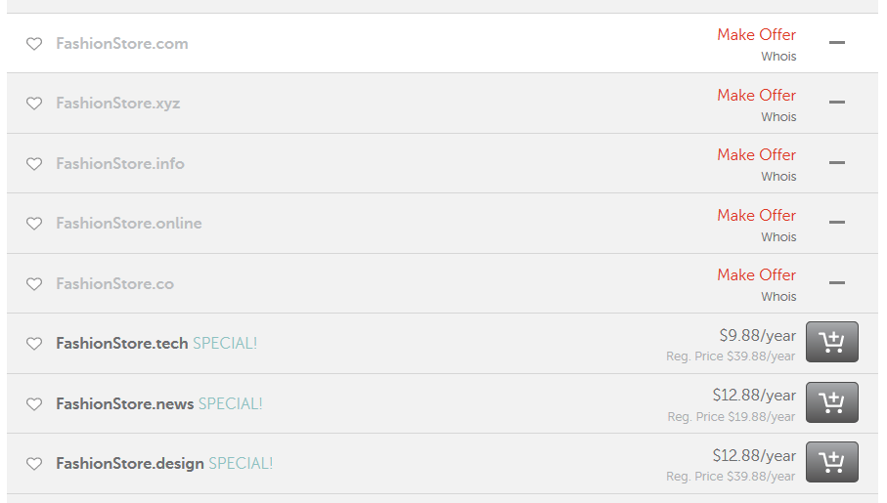This screenshot has height=503, width=887.
Task: Add FashionStore.design to cart
Action: 831,462
